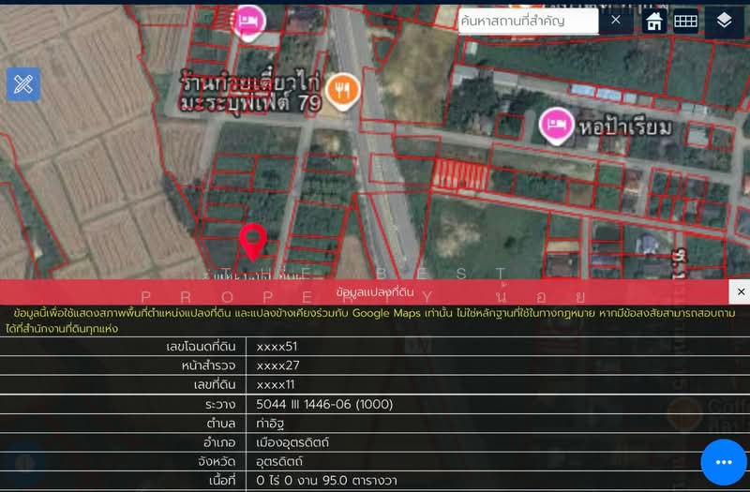
Task: Open the map layers selector
Action: click(724, 21)
